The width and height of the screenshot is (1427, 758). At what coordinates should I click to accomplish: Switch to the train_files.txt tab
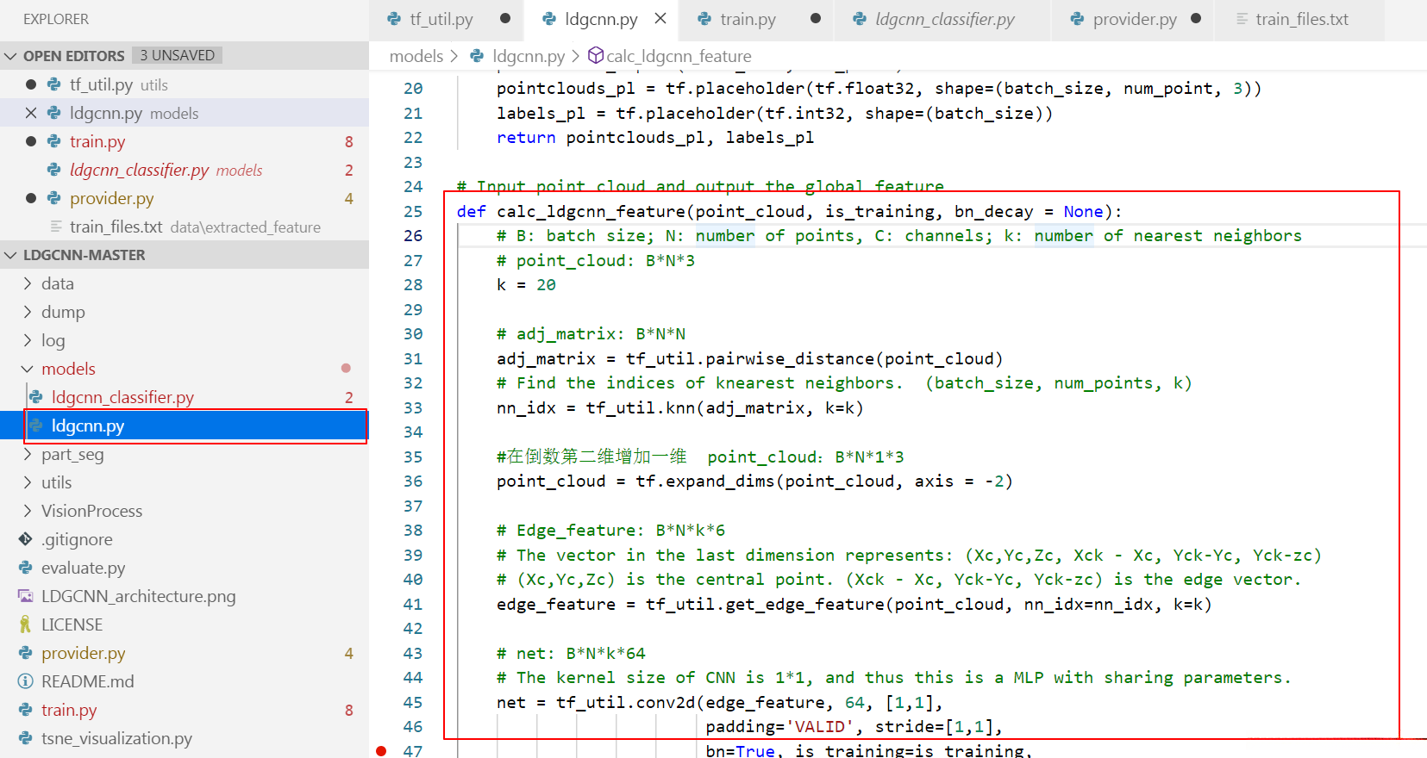tap(1301, 19)
